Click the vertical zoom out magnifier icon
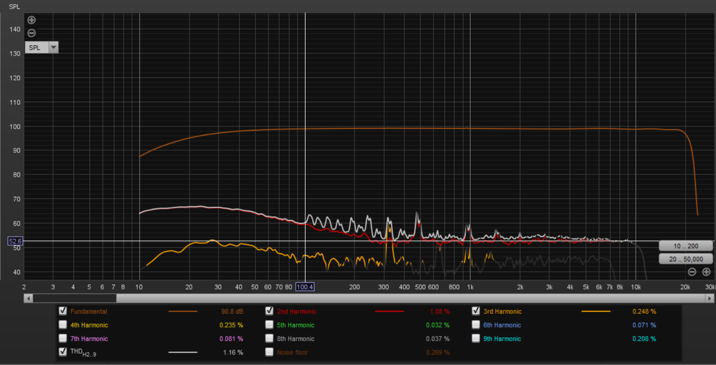The width and height of the screenshot is (716, 365). point(31,33)
